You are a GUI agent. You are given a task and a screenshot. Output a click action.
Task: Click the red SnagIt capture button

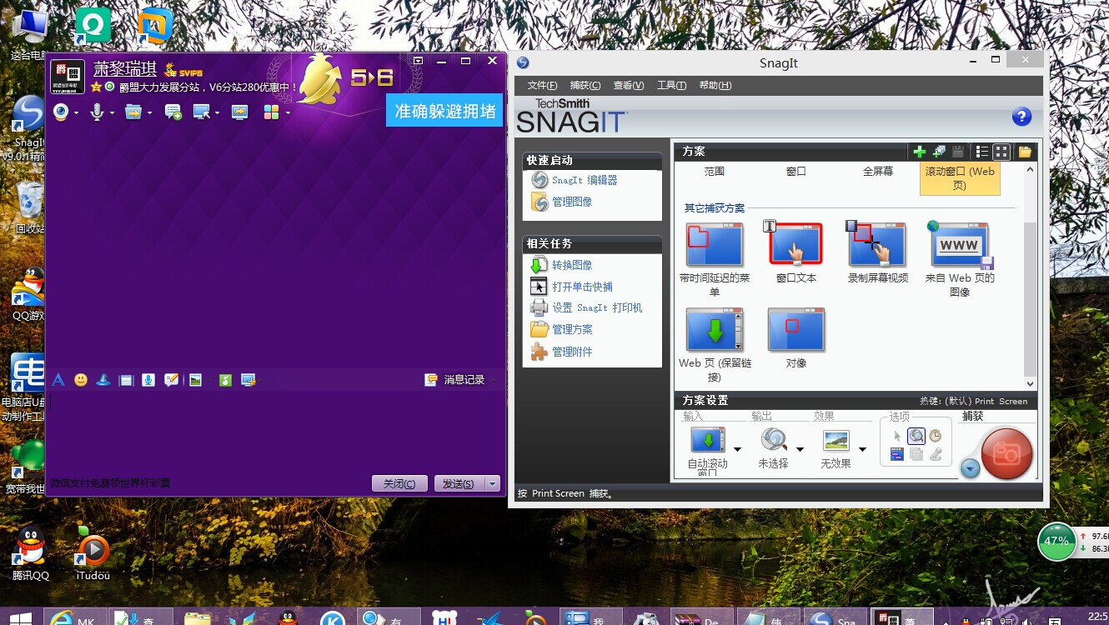pyautogui.click(x=1006, y=453)
